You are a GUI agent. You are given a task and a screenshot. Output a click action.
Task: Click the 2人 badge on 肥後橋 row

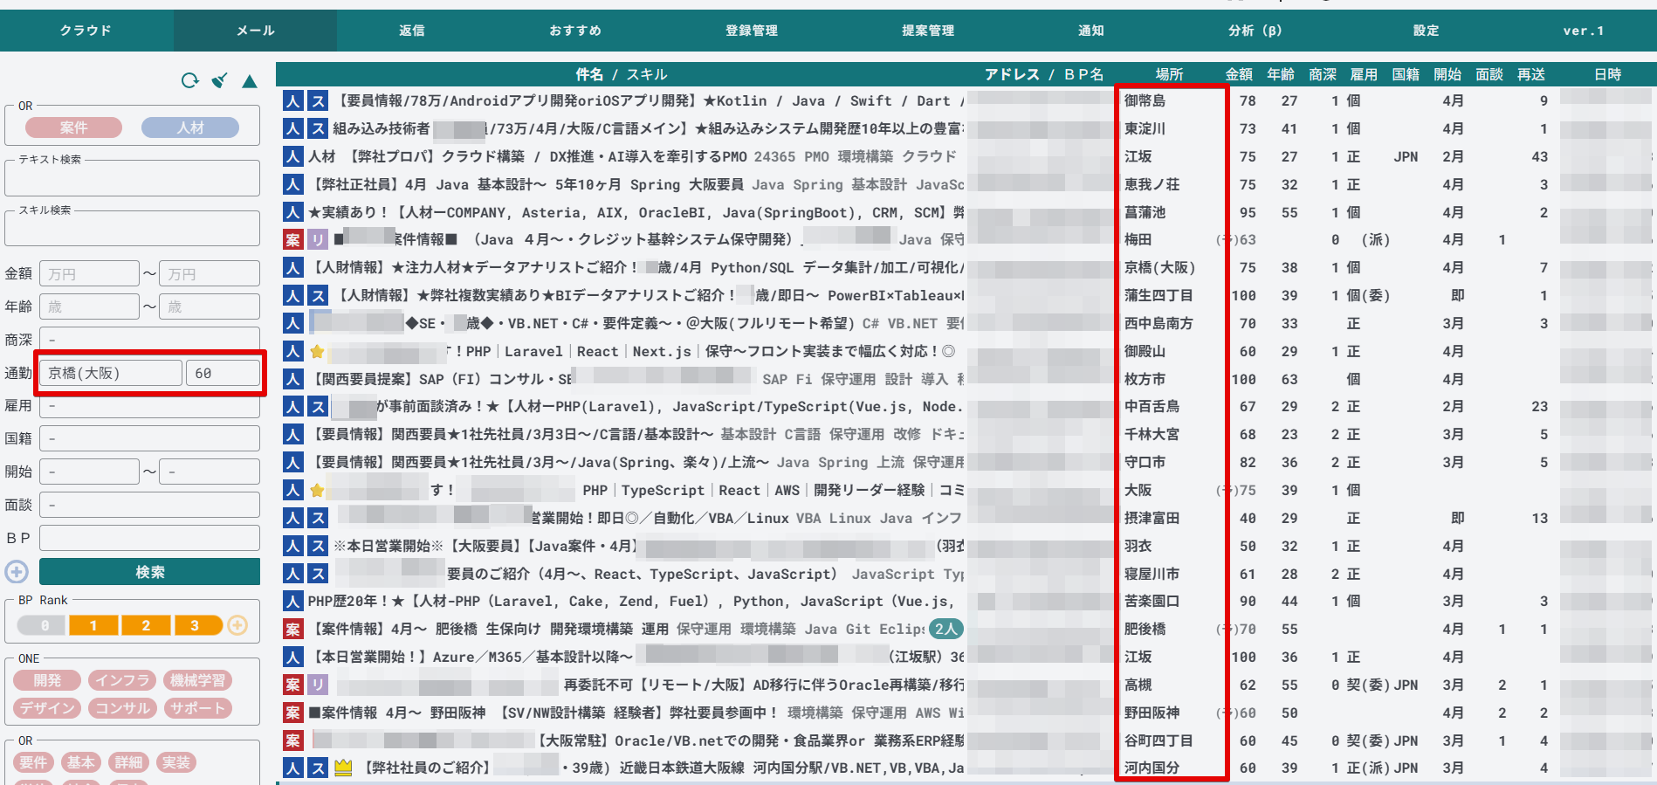[945, 629]
